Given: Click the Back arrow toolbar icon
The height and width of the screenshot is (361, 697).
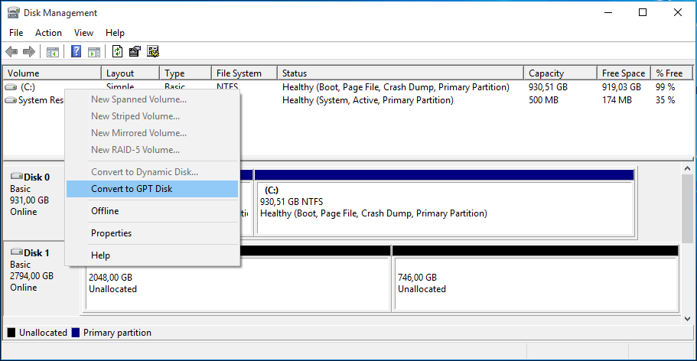Looking at the screenshot, I should click(11, 52).
